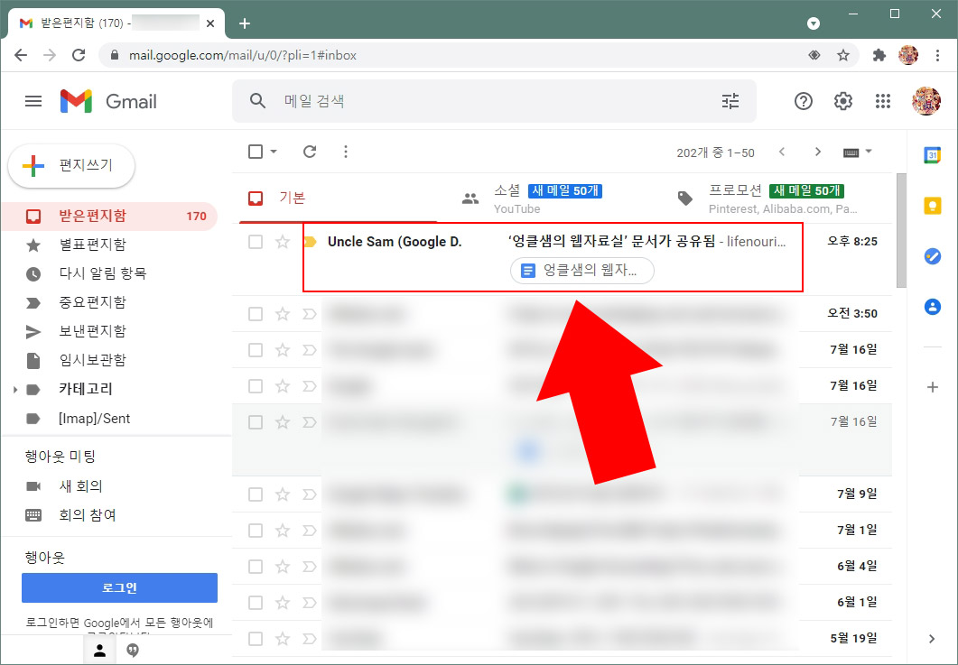Open the Gmail help menu
Viewport: 958px width, 665px height.
803,101
